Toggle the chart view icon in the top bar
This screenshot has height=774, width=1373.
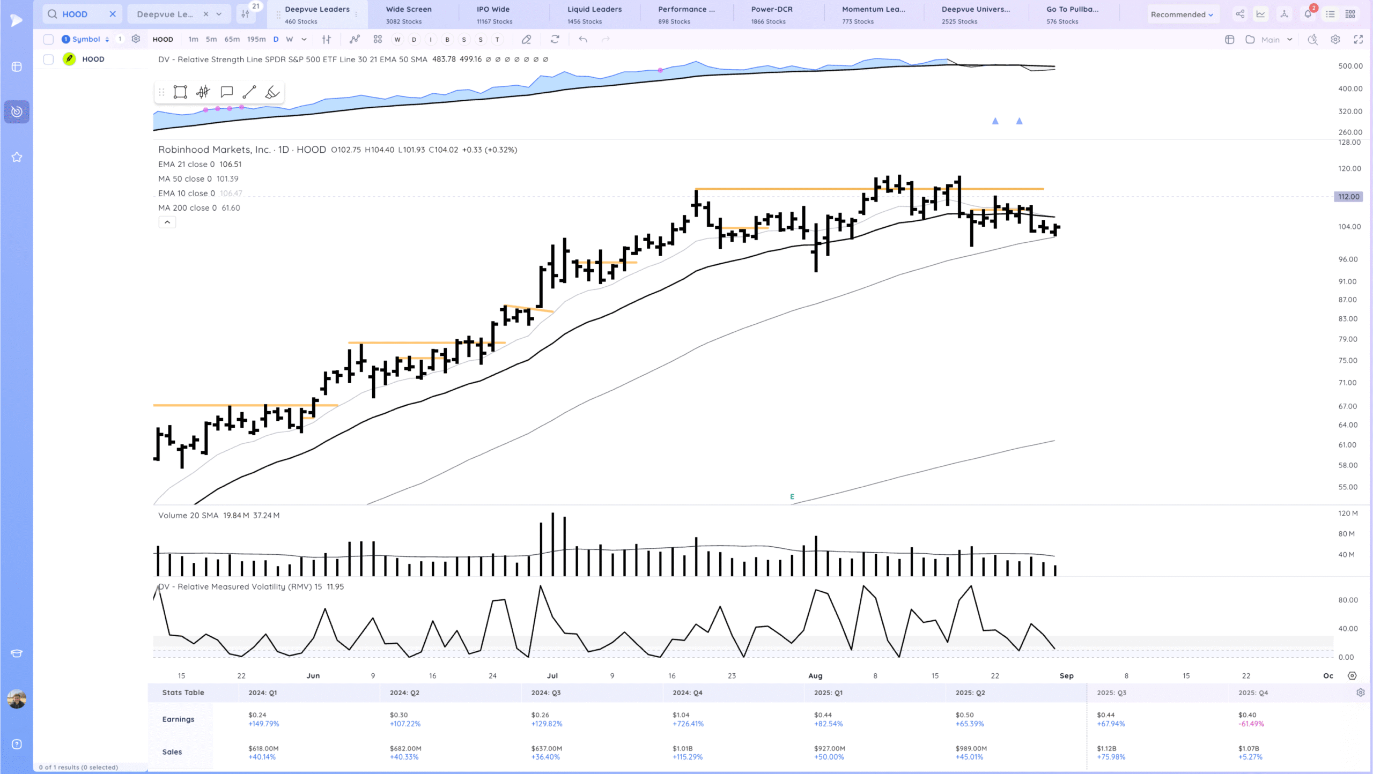click(x=1261, y=14)
